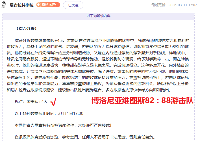The image size is (198, 141).
Task: Click the data cutoff time 3月11日17:00 line
Action: tap(49, 113)
